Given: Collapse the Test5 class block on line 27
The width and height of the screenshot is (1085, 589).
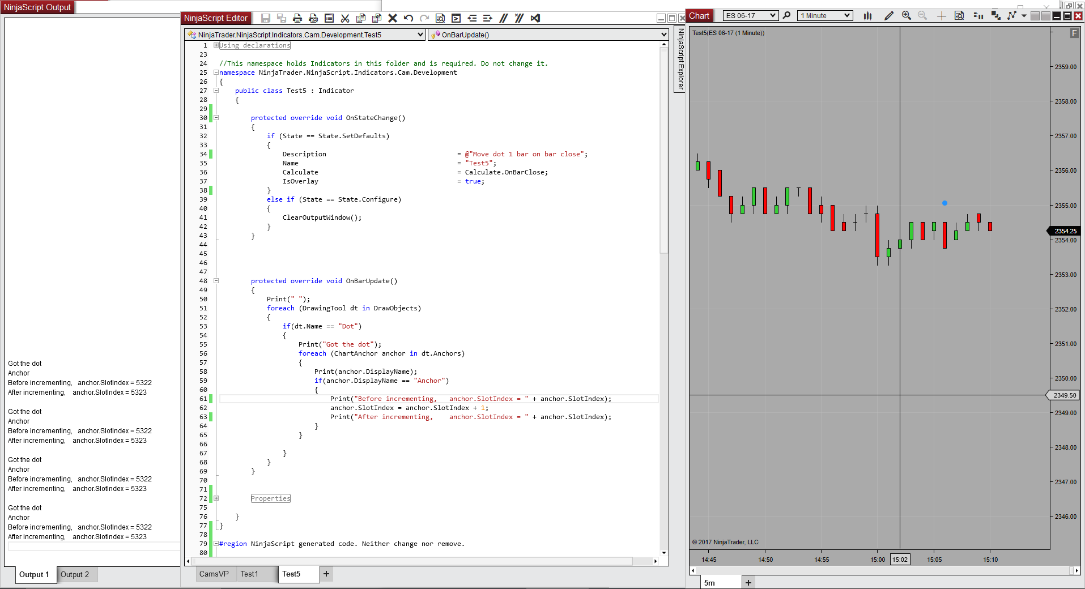Looking at the screenshot, I should coord(216,91).
